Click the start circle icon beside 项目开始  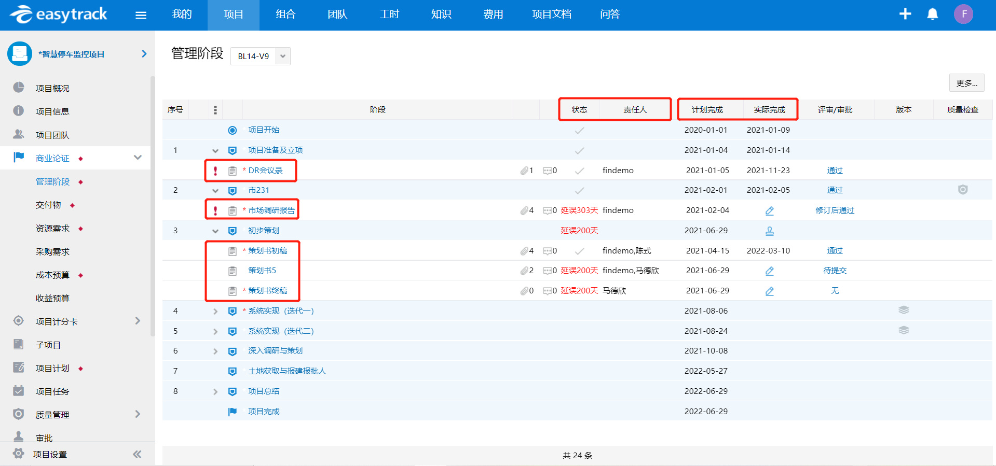point(233,130)
